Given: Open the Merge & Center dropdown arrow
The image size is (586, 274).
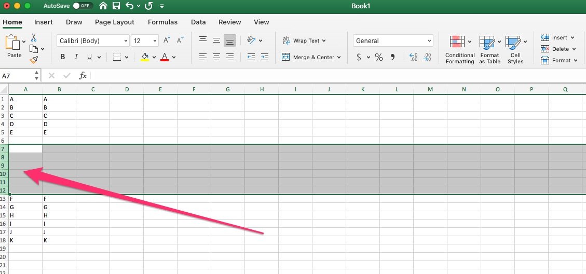Looking at the screenshot, I should (339, 57).
